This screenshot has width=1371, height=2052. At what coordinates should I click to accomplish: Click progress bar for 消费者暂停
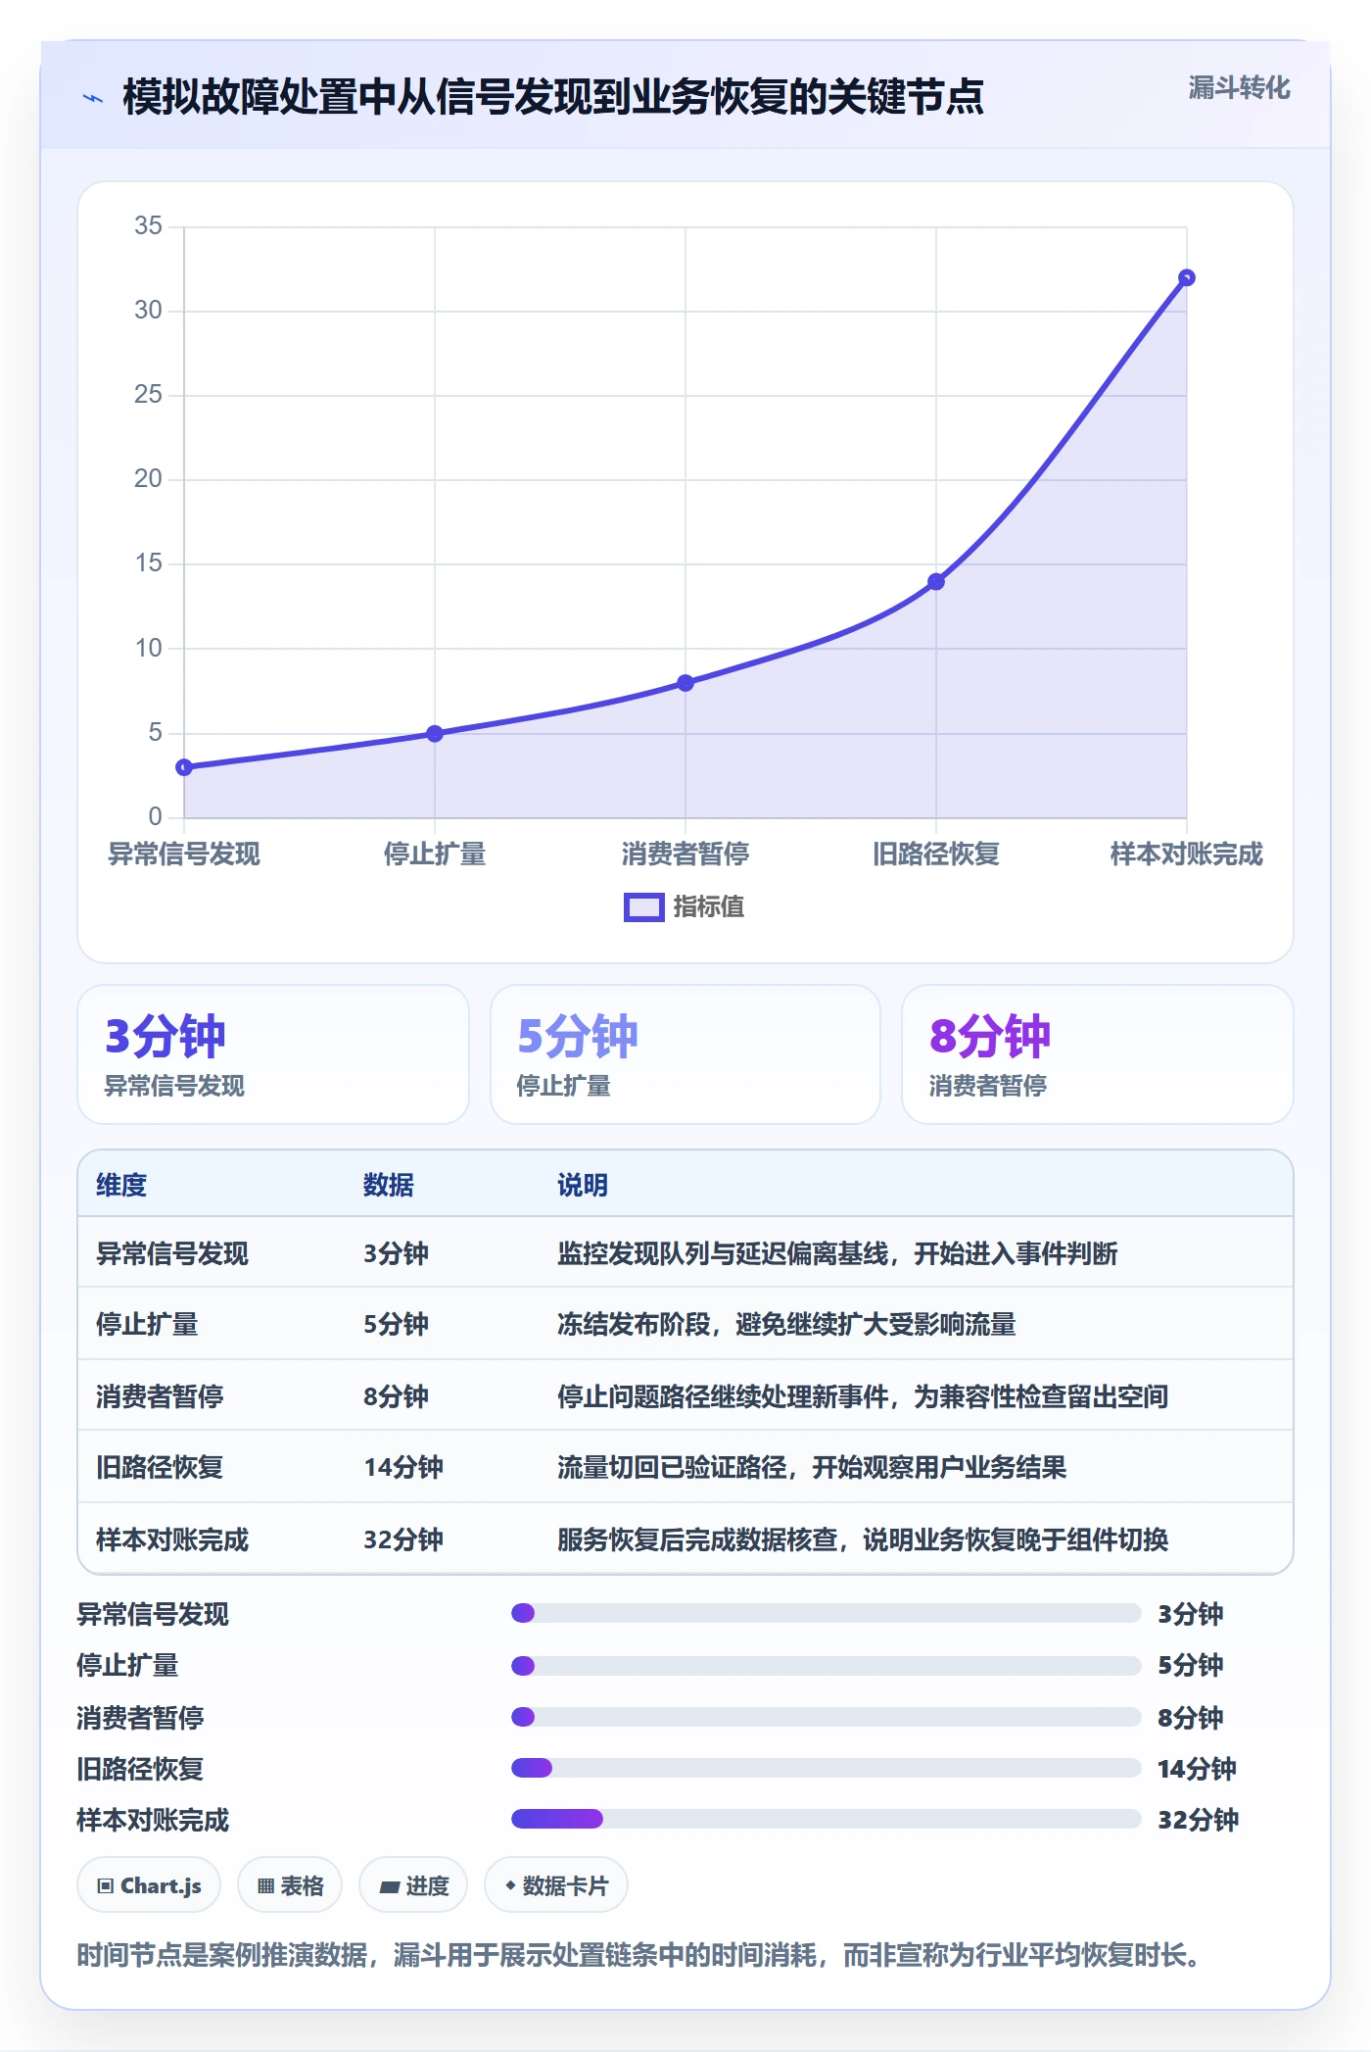[x=827, y=1717]
